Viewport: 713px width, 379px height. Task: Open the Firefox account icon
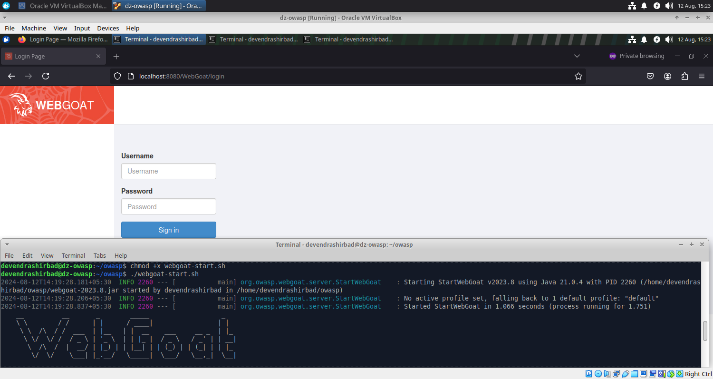pos(667,76)
